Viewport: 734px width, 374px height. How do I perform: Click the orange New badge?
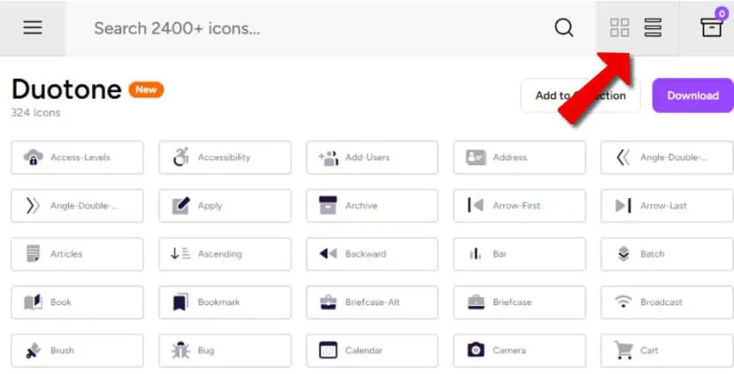click(x=146, y=89)
